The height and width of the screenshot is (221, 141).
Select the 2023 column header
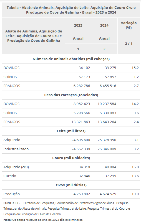click(x=78, y=25)
